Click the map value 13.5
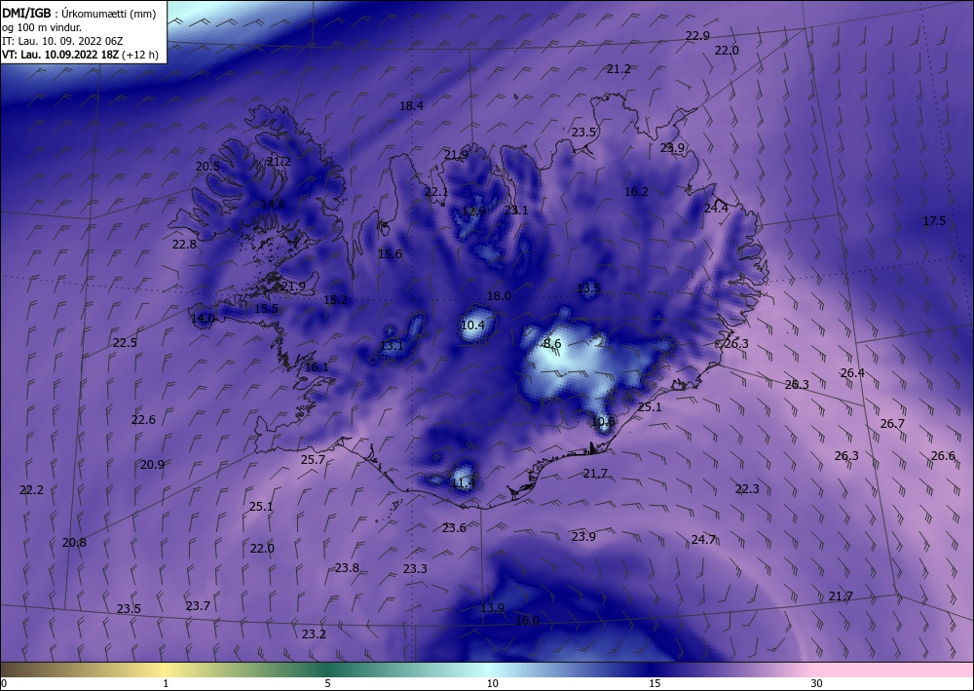Viewport: 974px width, 691px height. 588,288
